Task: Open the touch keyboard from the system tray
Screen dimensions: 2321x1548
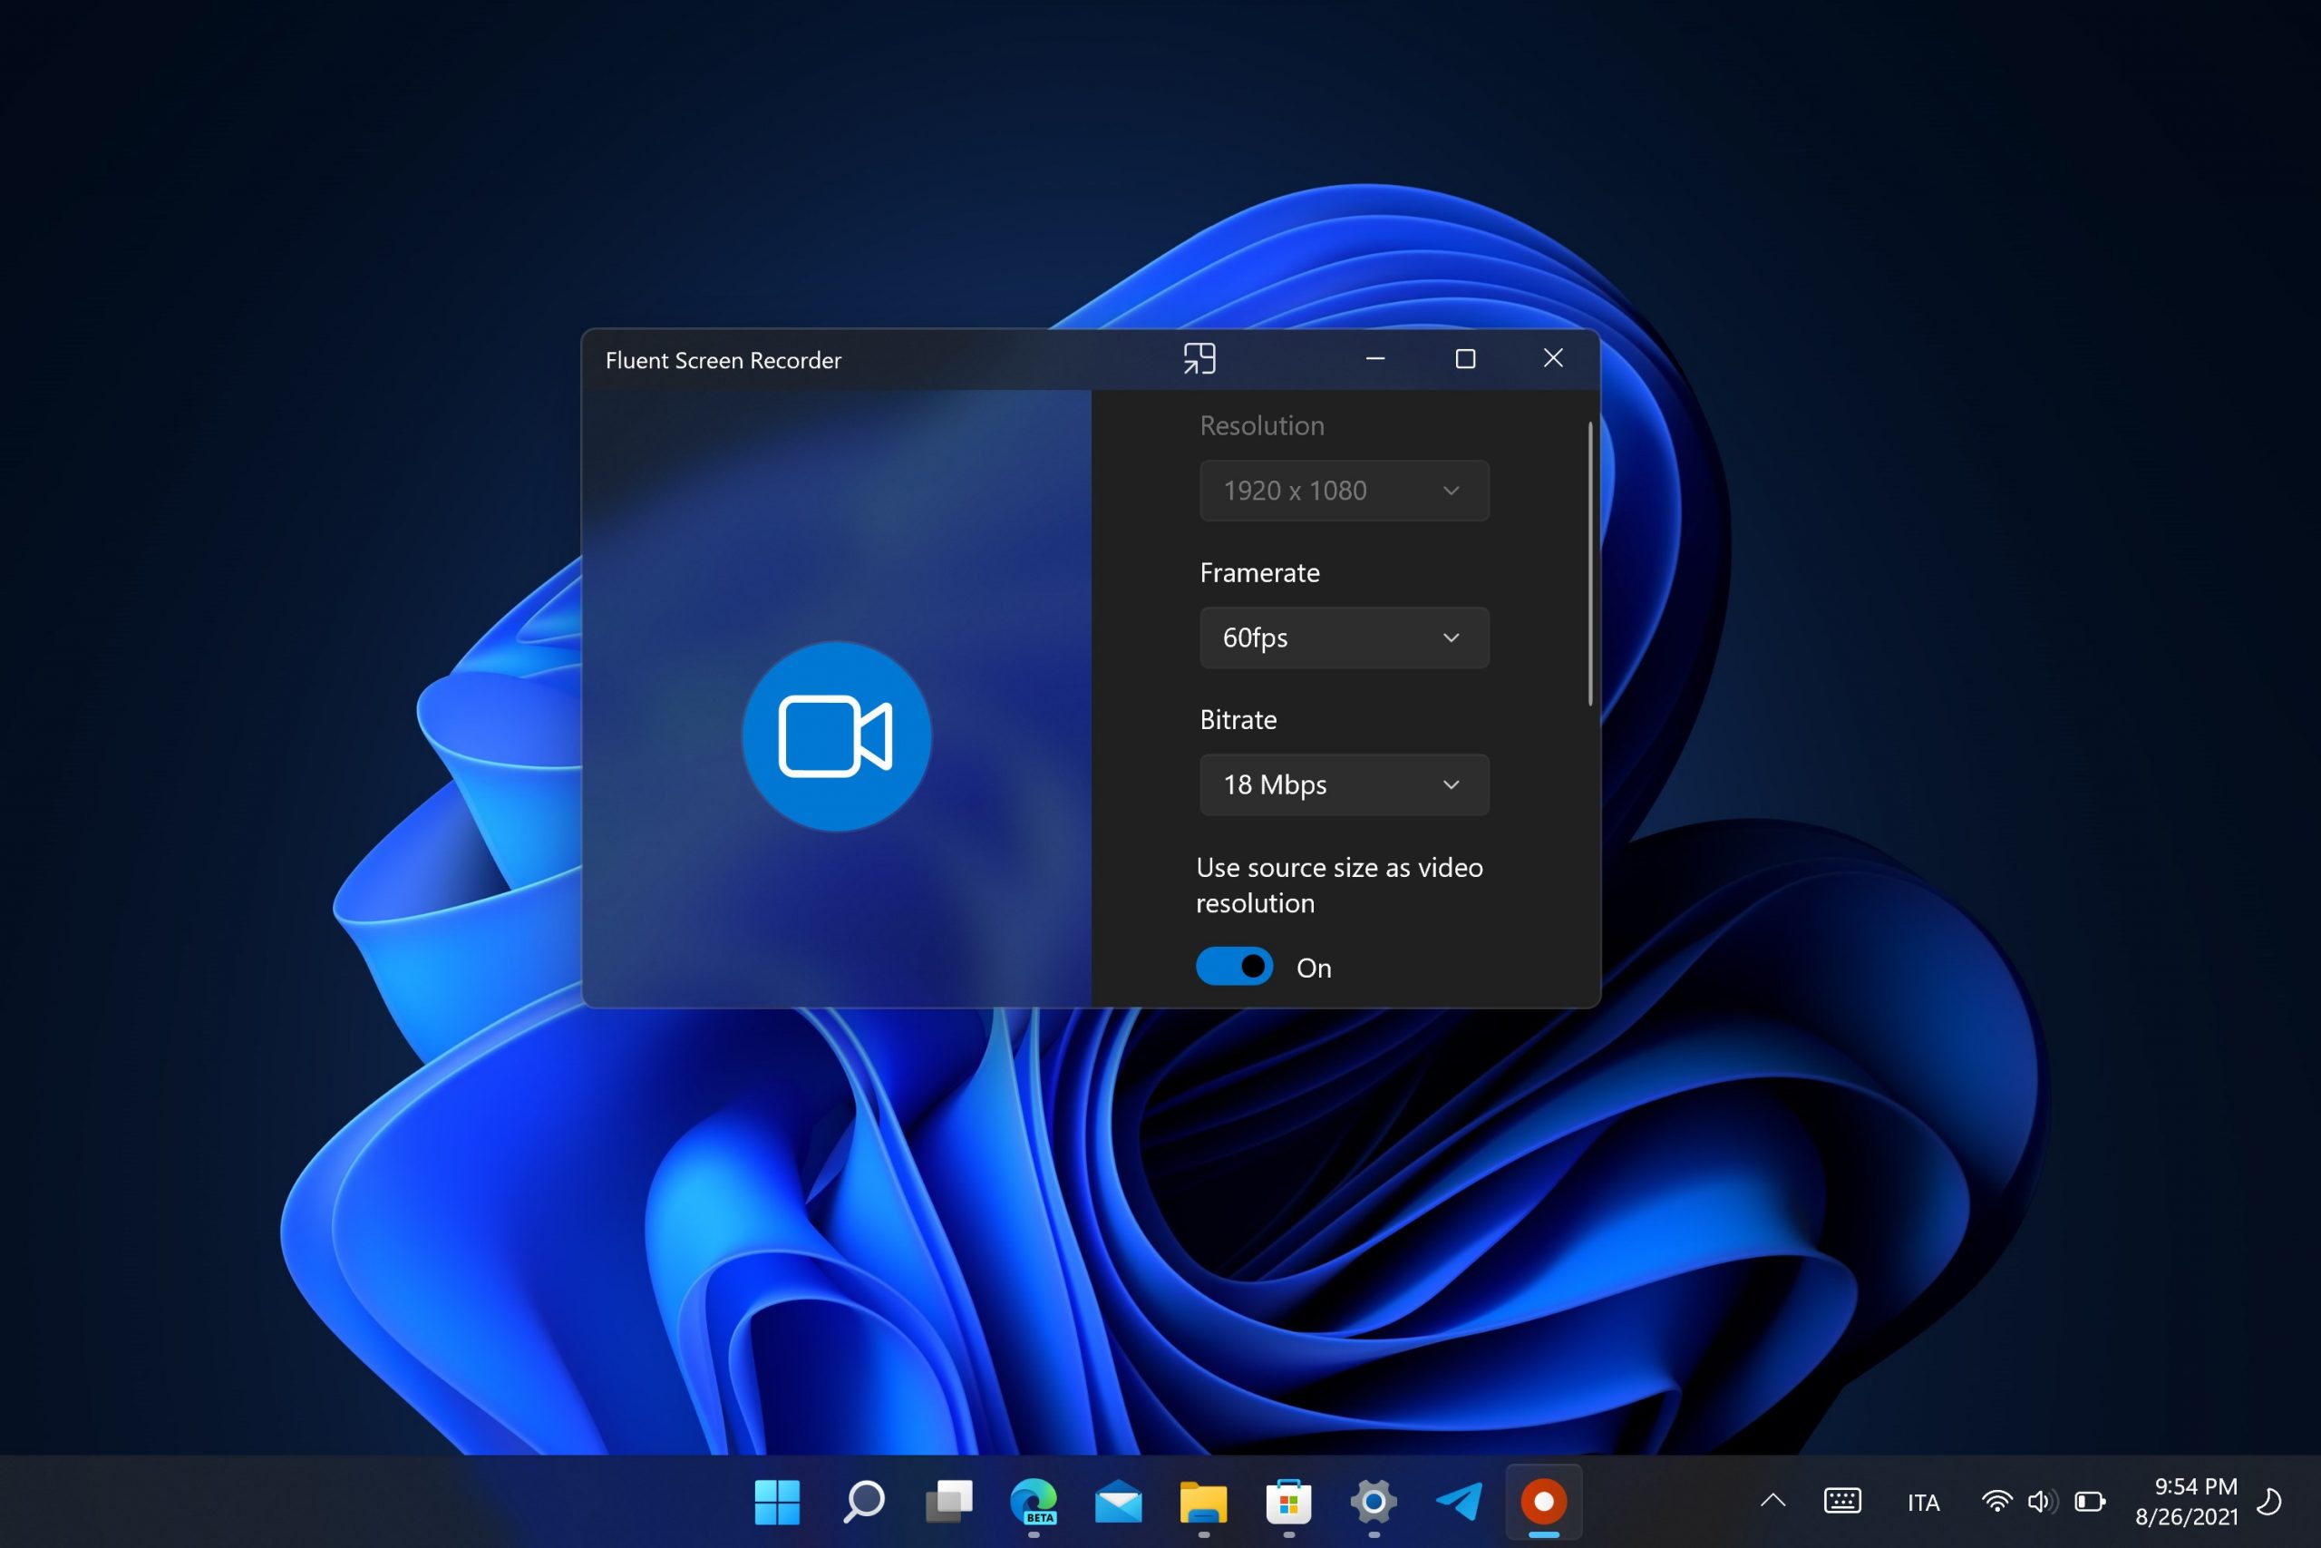Action: tap(1841, 1503)
